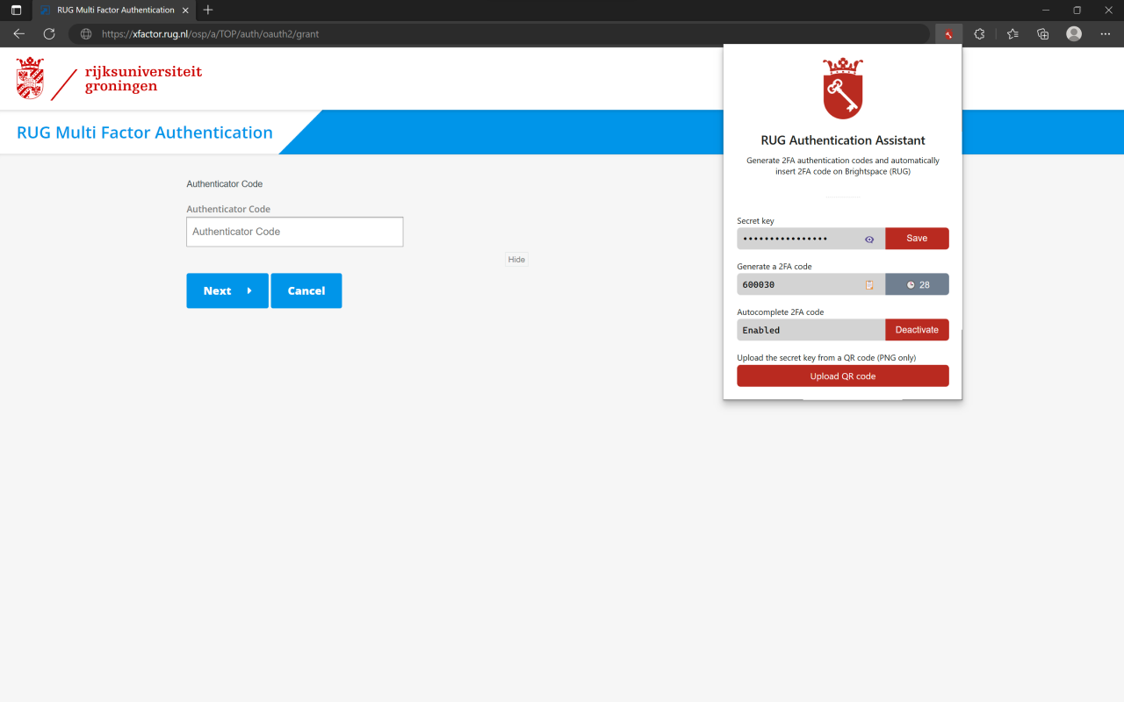The image size is (1124, 702).
Task: Copy the 2FA code with the clipboard icon
Action: (x=869, y=284)
